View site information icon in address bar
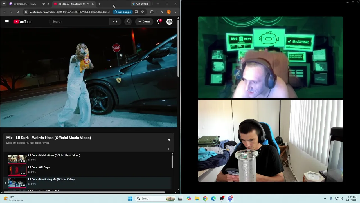The image size is (360, 203). click(26, 12)
